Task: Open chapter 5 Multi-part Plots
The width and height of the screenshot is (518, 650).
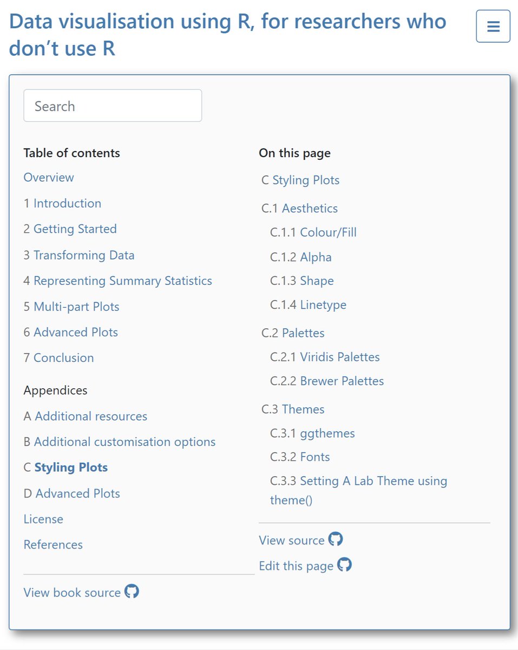Action: [71, 307]
